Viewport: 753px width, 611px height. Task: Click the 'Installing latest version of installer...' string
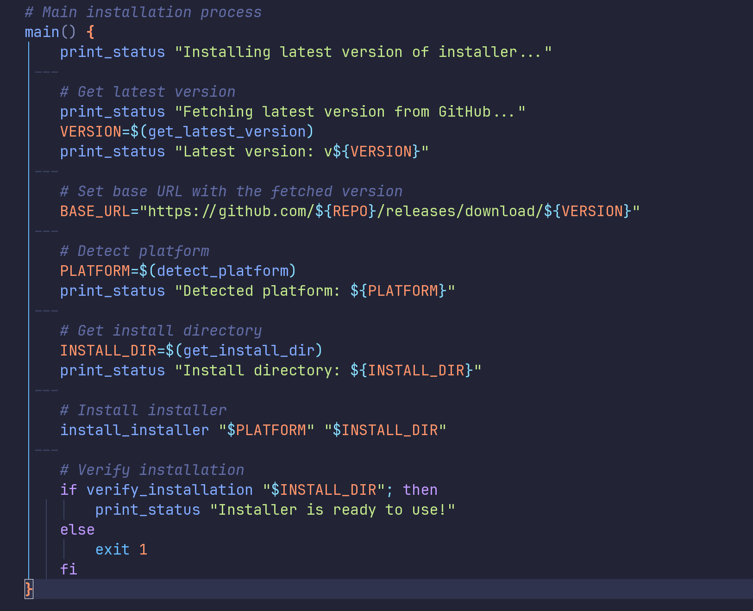363,52
